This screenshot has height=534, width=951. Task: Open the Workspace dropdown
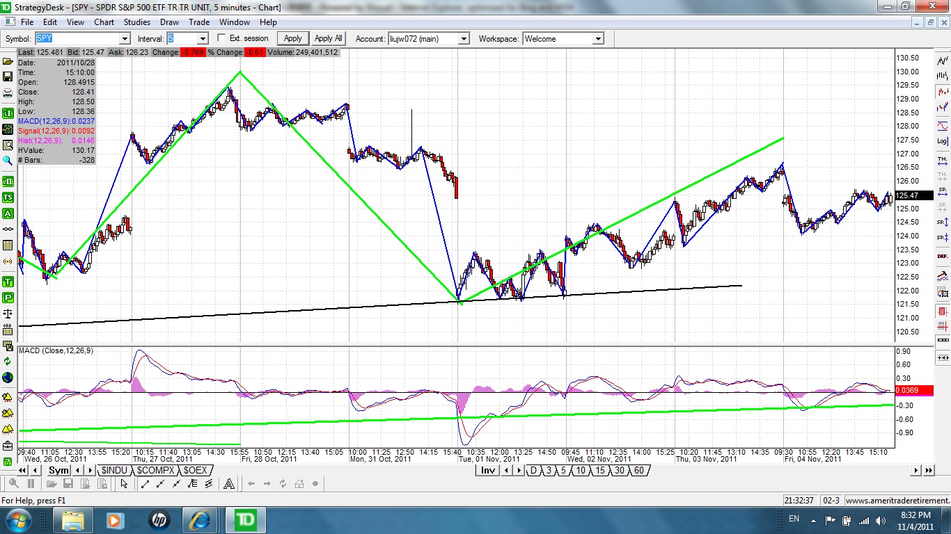(598, 39)
